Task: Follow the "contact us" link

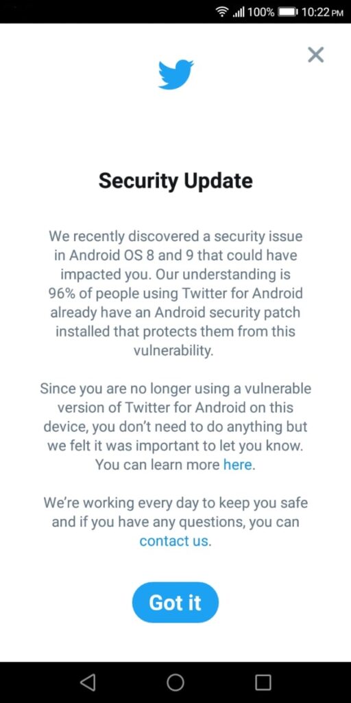Action: click(174, 541)
